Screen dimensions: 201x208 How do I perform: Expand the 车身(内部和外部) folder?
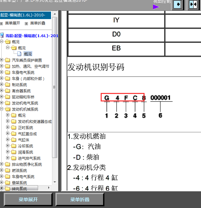coord(1,78)
